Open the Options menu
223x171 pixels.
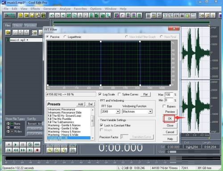96,9
